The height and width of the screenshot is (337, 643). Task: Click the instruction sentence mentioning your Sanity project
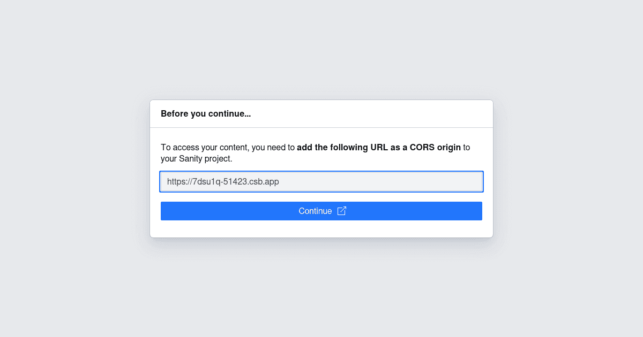(x=315, y=152)
